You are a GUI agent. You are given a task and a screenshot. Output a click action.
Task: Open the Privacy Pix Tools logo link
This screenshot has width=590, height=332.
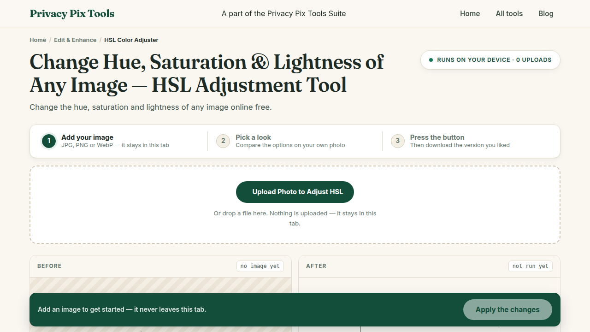[x=72, y=14]
